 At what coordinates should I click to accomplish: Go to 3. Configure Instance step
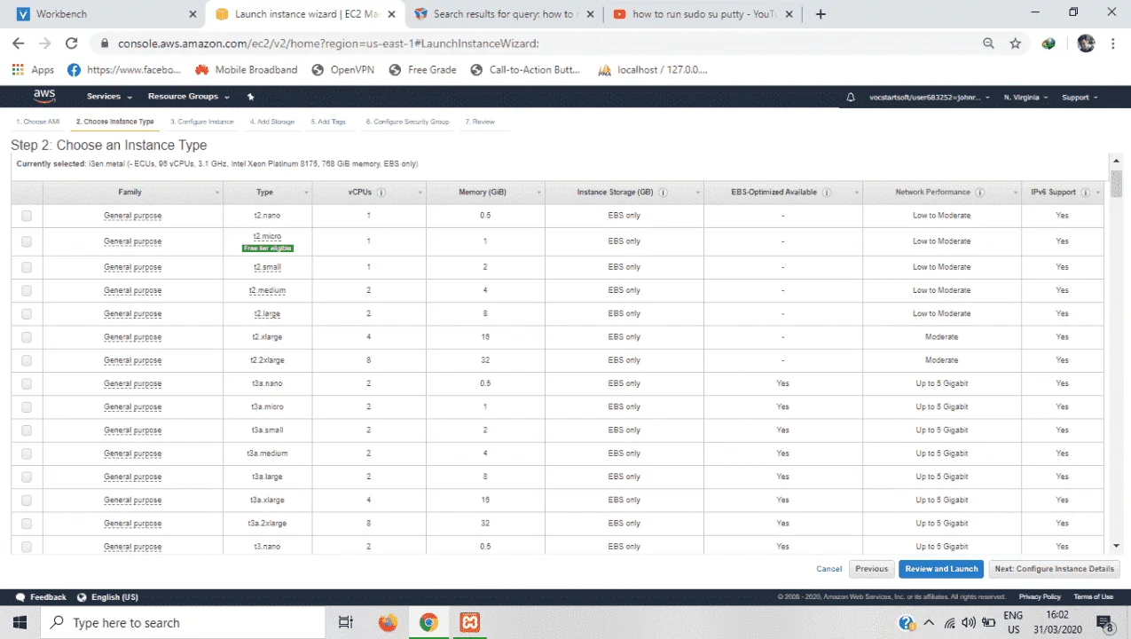pyautogui.click(x=201, y=122)
